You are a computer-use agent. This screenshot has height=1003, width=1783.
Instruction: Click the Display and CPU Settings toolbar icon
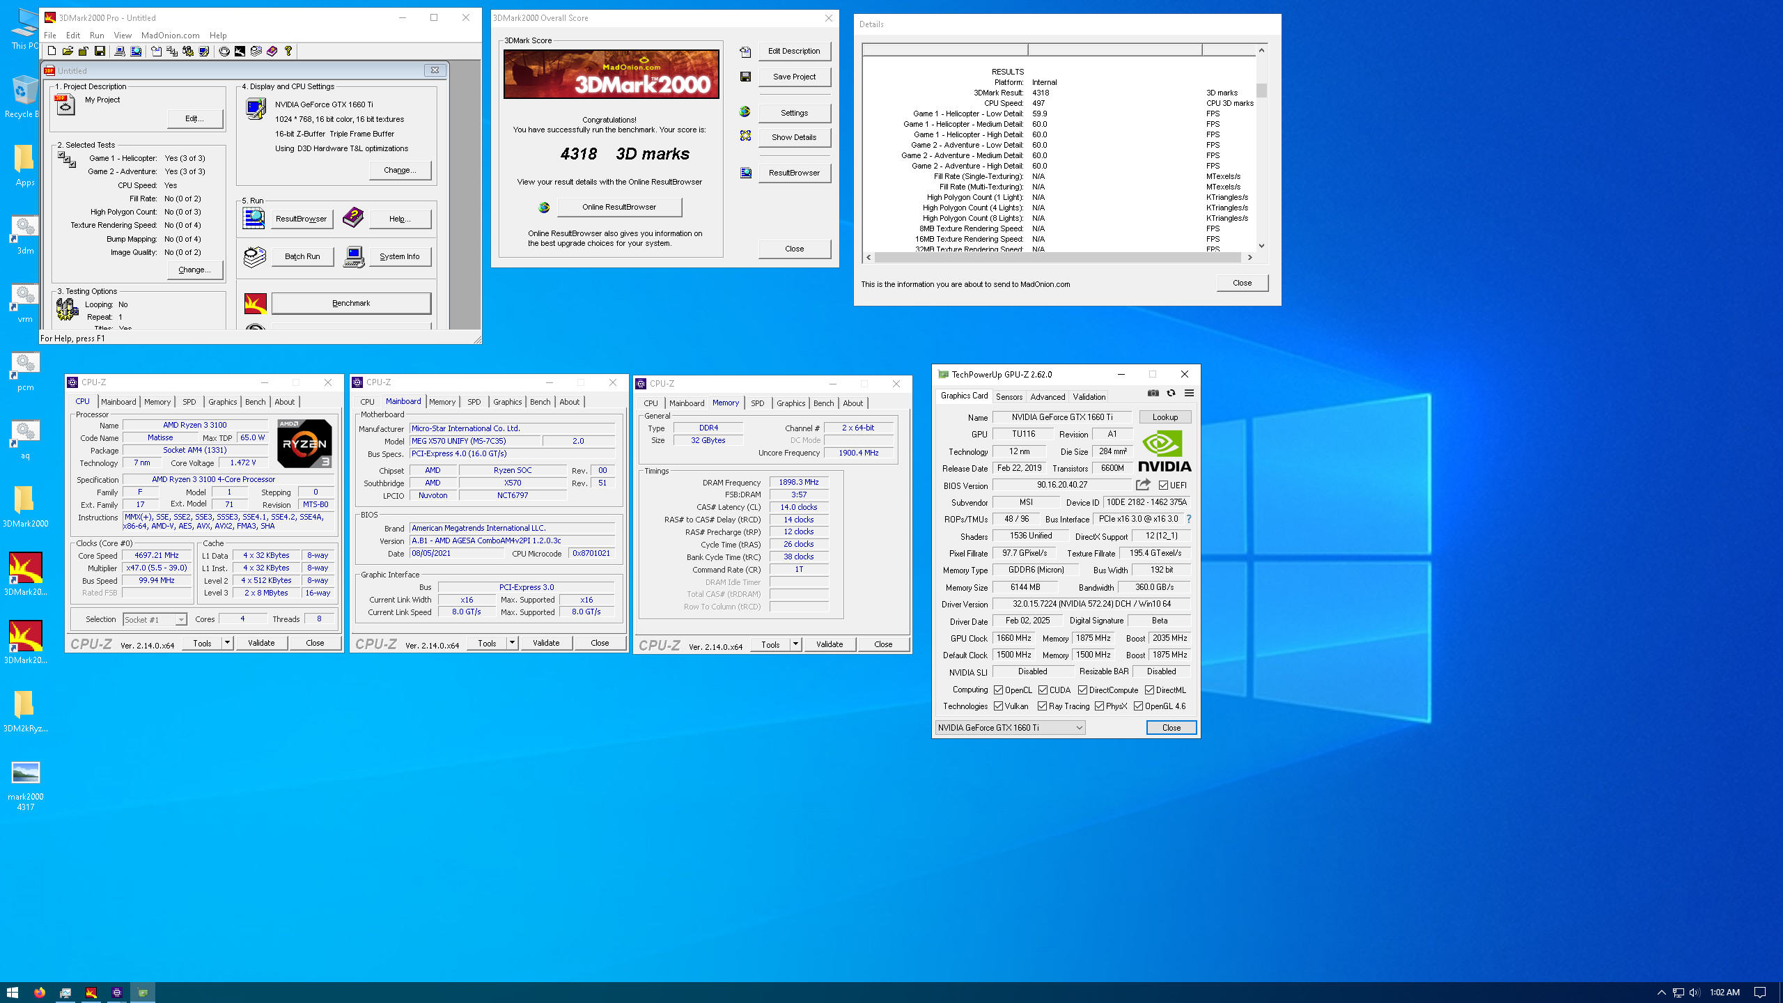point(204,51)
